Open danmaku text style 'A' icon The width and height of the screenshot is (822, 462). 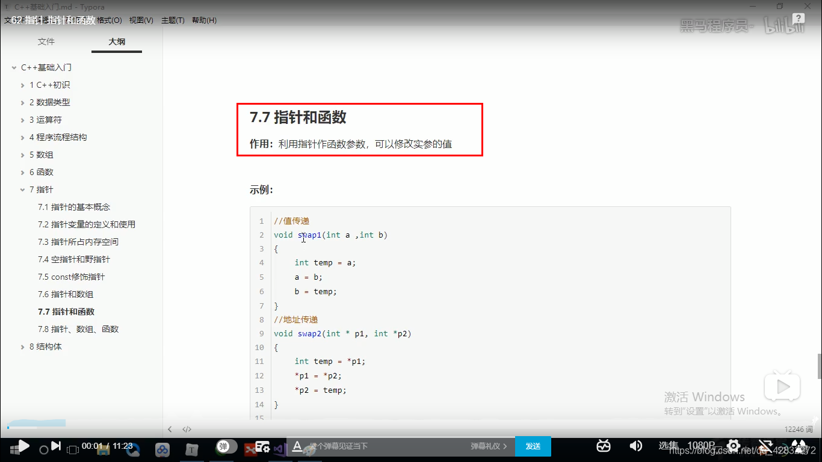(x=297, y=446)
